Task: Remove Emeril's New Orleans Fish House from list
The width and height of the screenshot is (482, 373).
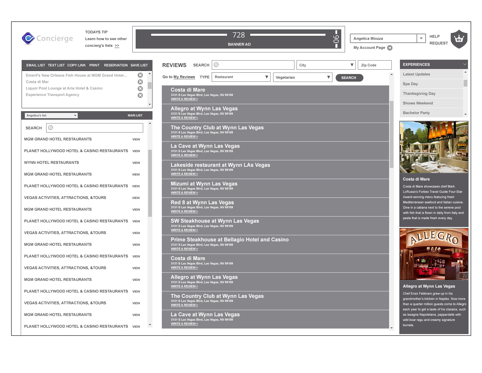Action: coord(140,75)
